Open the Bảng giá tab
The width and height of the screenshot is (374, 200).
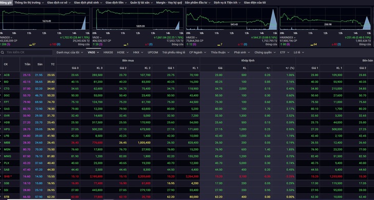(5, 3)
